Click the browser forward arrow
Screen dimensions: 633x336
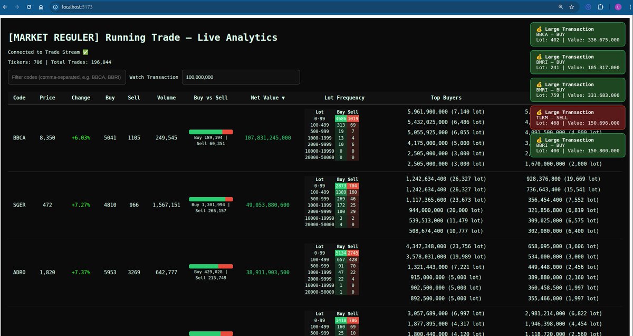pyautogui.click(x=17, y=7)
